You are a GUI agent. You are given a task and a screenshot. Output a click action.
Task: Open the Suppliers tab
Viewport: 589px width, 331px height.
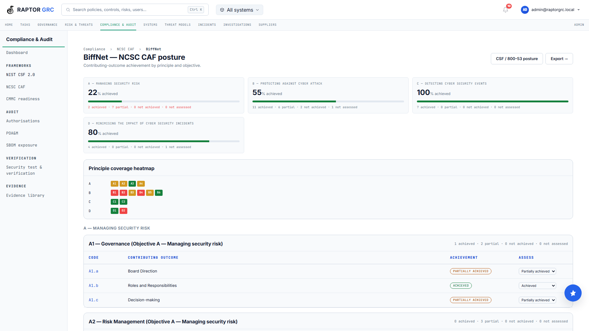pyautogui.click(x=268, y=25)
